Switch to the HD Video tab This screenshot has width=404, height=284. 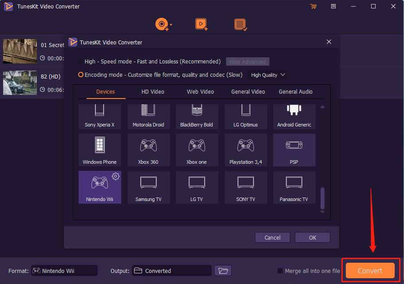tap(153, 92)
